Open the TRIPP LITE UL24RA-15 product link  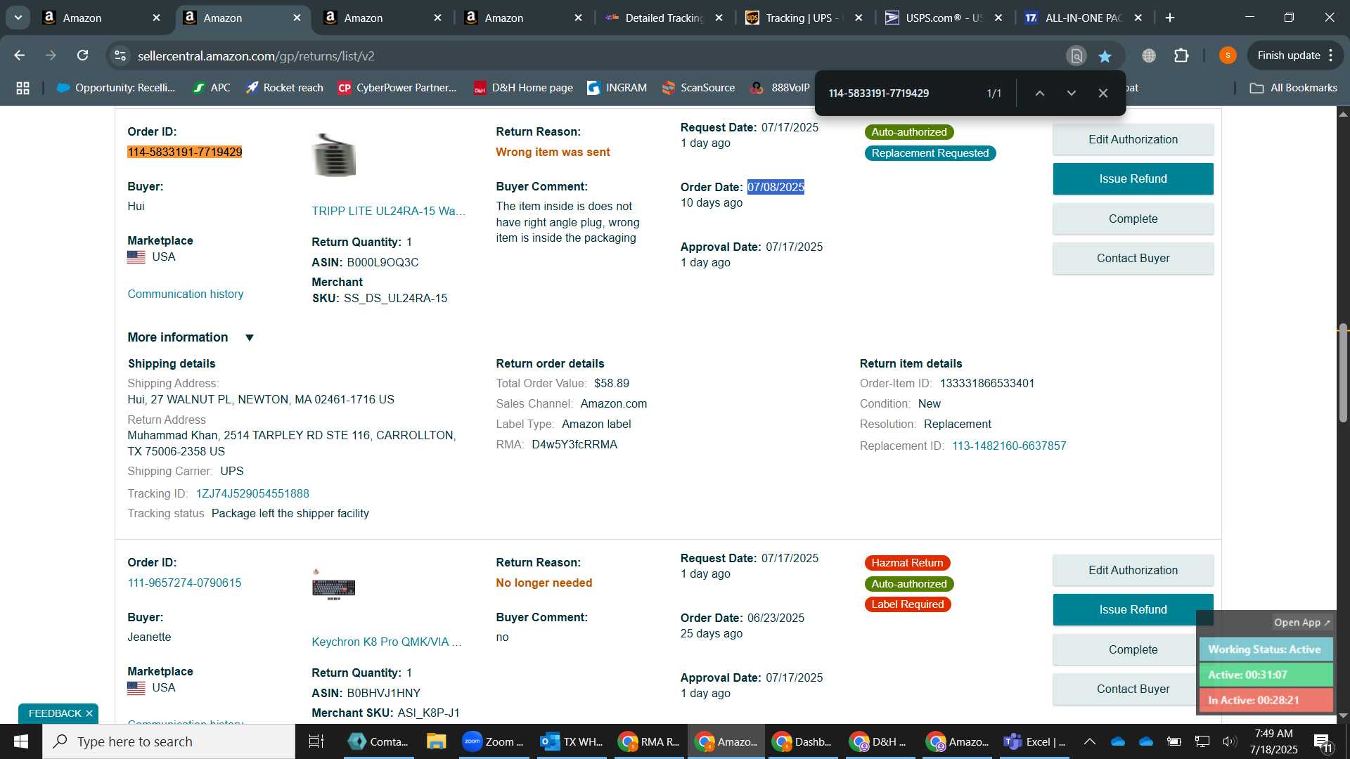(388, 211)
